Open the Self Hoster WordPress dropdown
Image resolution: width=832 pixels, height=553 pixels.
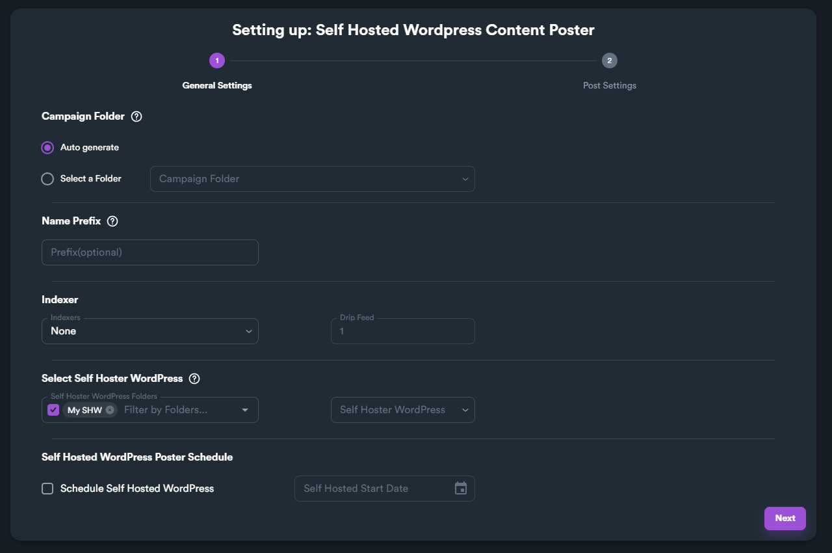tap(402, 410)
